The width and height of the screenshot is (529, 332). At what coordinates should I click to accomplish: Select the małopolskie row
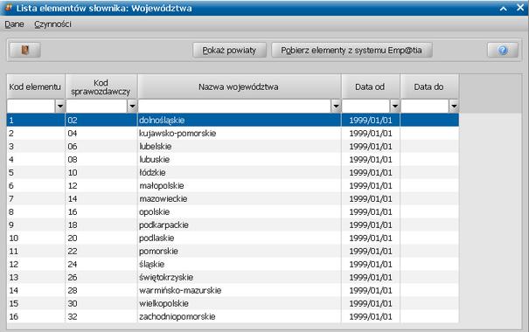(x=233, y=186)
